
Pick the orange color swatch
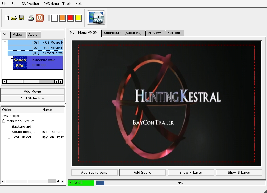pos(62,18)
